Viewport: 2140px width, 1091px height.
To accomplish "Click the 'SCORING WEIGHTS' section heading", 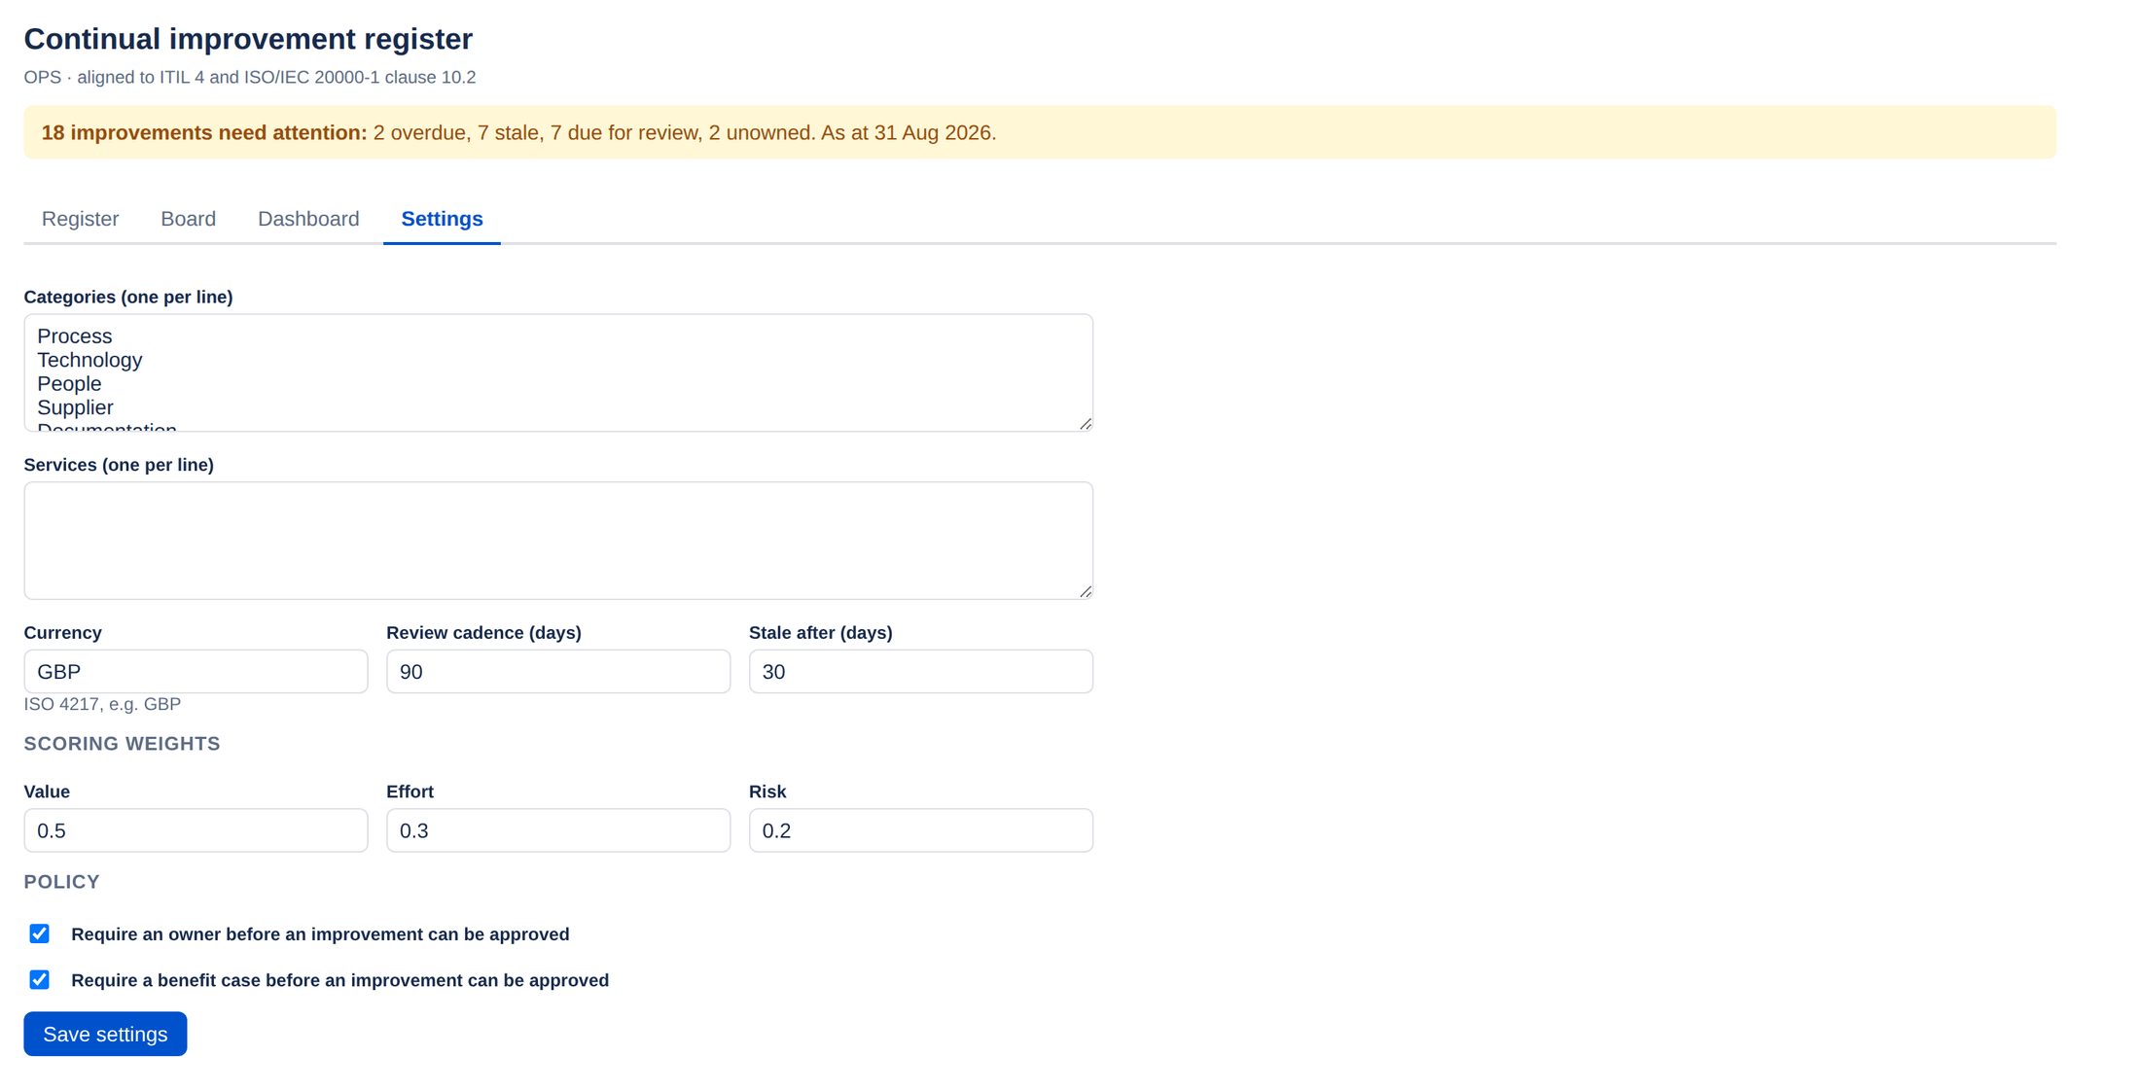I will [122, 744].
